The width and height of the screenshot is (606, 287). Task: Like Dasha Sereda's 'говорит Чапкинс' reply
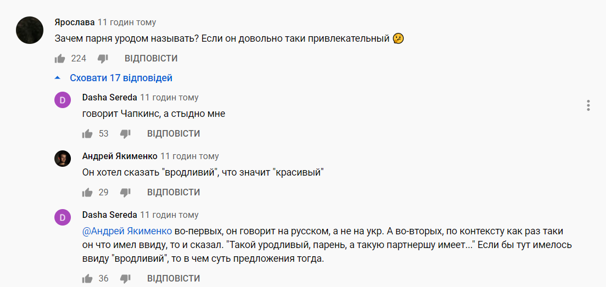pyautogui.click(x=87, y=133)
